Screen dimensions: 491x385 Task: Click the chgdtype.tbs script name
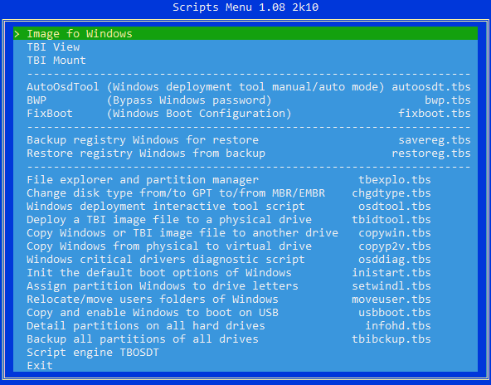391,193
